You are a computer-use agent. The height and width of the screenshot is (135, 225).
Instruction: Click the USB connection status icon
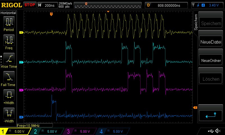pos(211,131)
